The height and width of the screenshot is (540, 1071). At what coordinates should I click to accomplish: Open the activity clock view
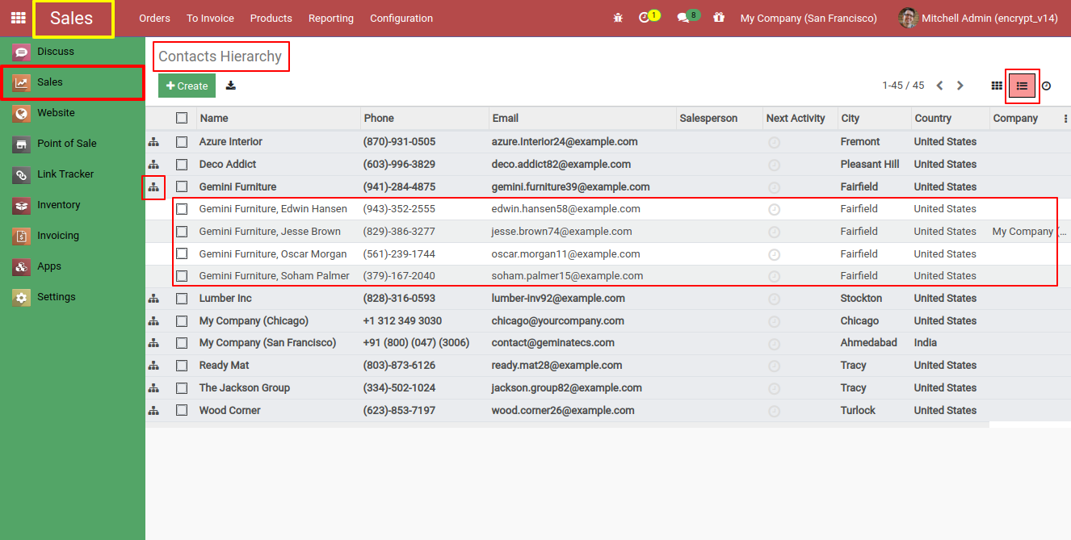1046,86
